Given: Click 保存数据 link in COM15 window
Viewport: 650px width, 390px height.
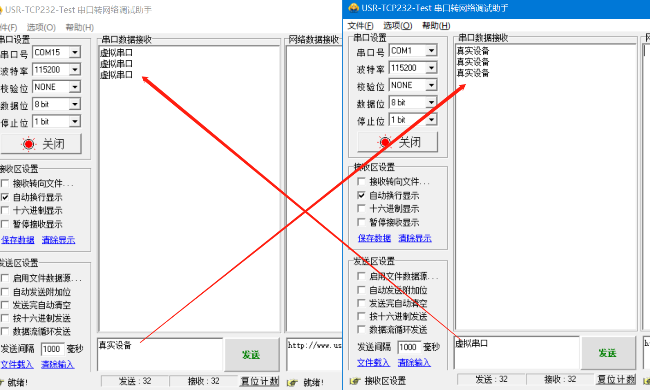Looking at the screenshot, I should (18, 240).
